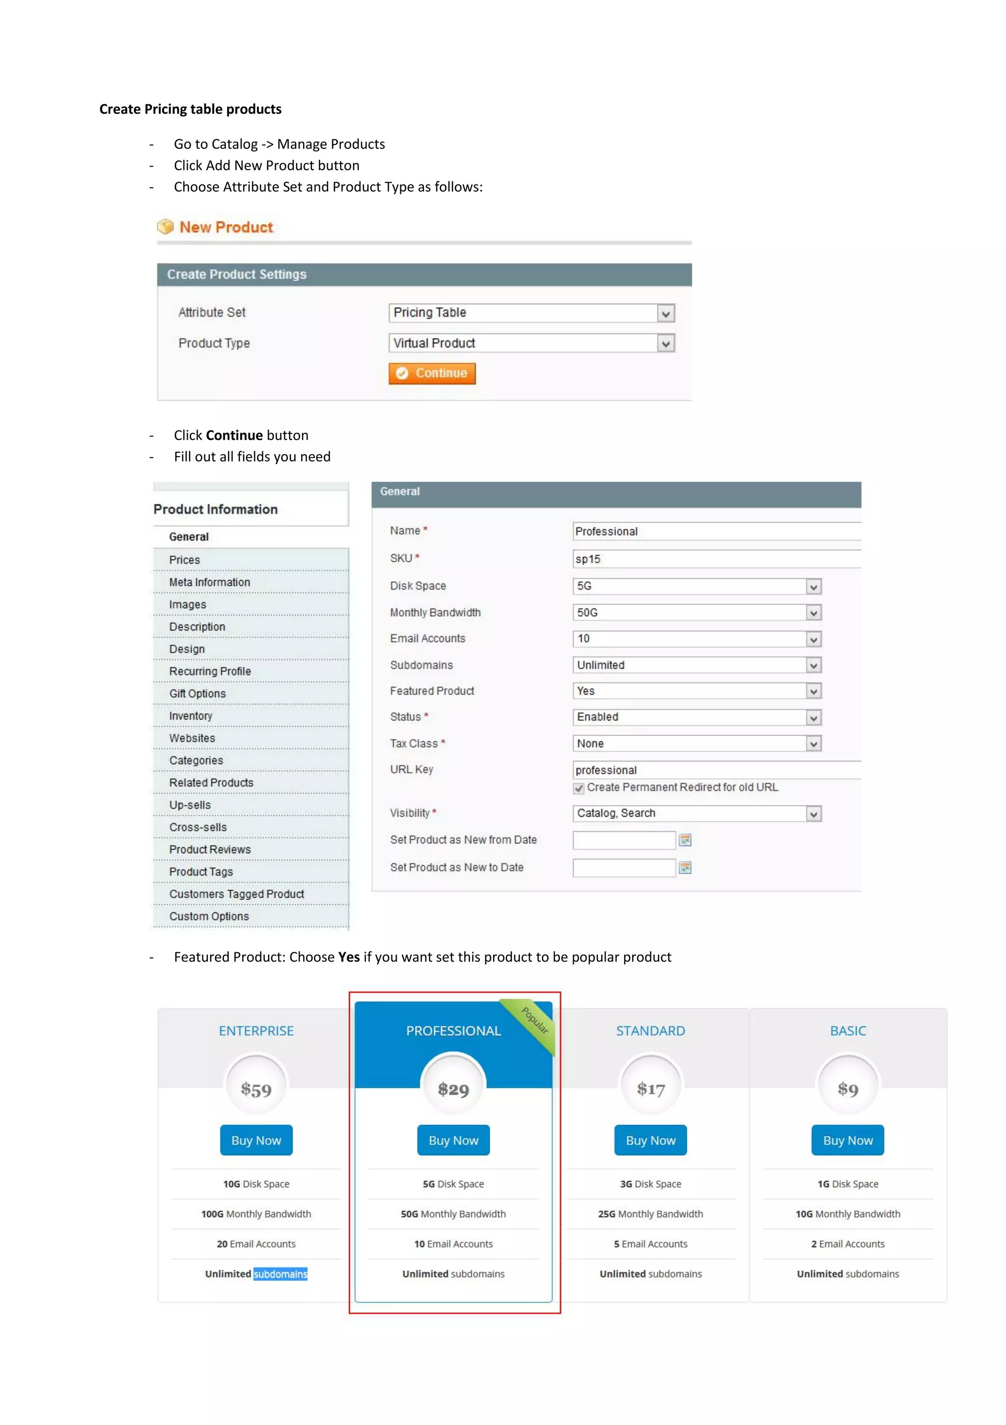Click '2 Email Accounts' text
Viewport: 1006px width, 1425px height.
click(848, 1244)
